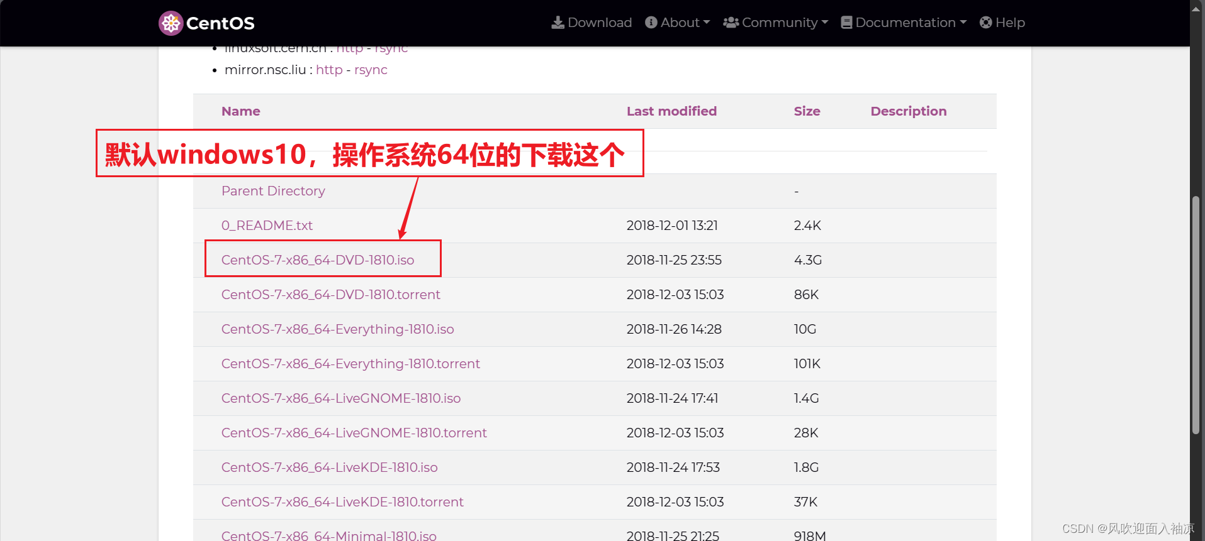
Task: Select the mirror.nsc.liu list text
Action: tap(265, 70)
